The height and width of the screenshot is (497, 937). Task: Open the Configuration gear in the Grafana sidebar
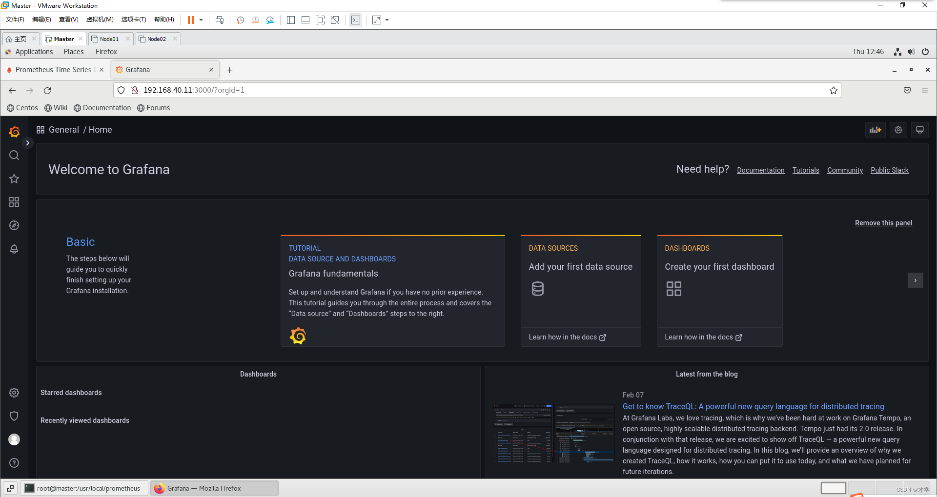(14, 393)
